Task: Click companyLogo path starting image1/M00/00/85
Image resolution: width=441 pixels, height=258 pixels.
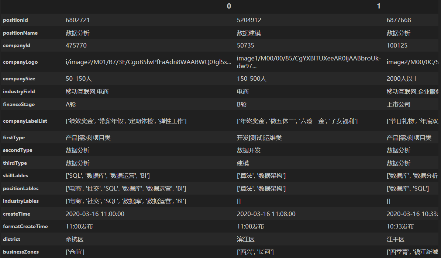Action: (309, 62)
